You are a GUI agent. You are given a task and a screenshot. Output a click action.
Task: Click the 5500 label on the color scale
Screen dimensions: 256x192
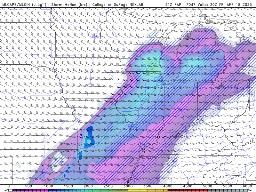click(x=228, y=186)
